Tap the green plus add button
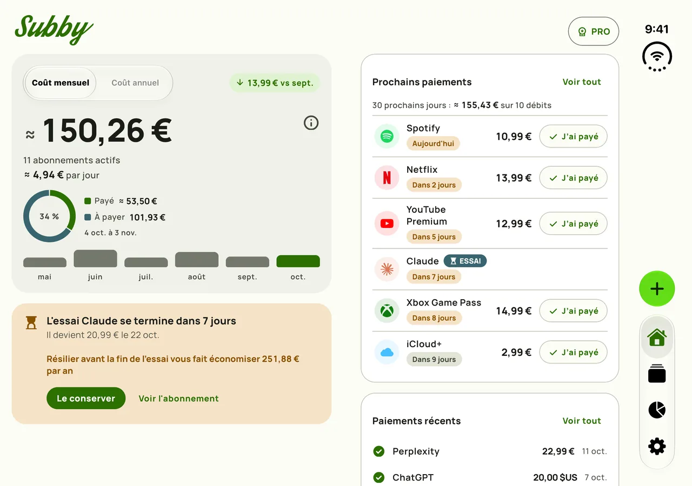 657,289
